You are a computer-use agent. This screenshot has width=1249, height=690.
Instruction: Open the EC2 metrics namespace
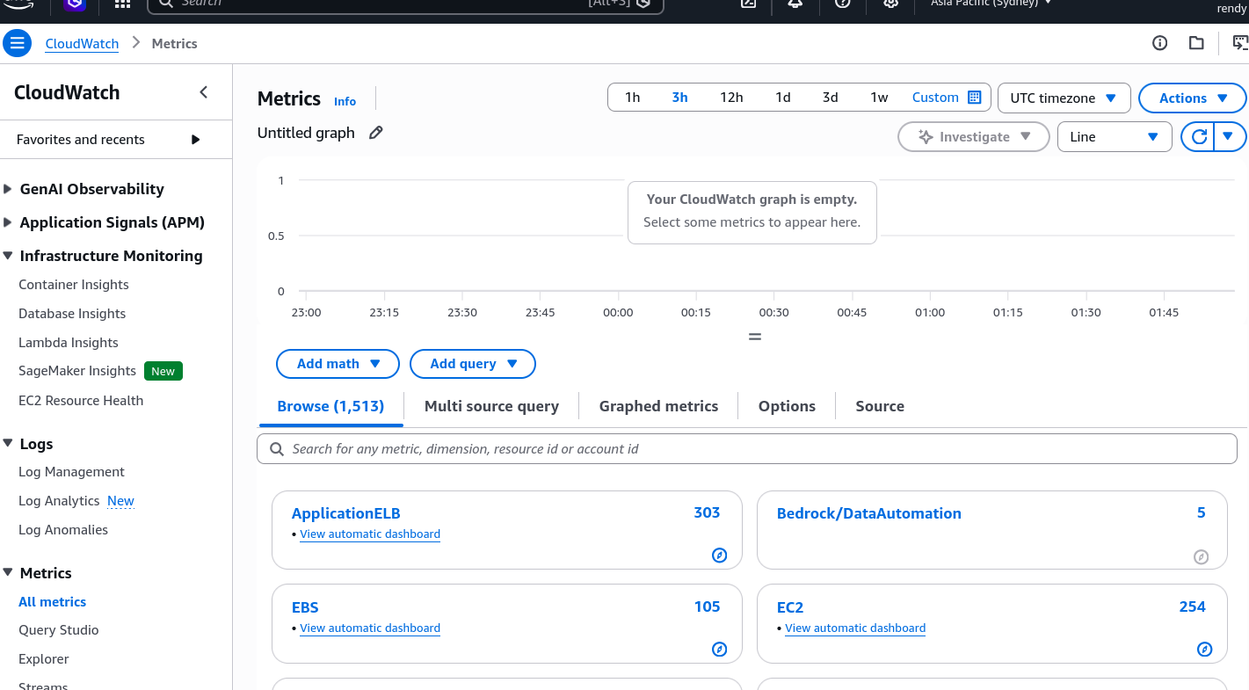tap(790, 607)
